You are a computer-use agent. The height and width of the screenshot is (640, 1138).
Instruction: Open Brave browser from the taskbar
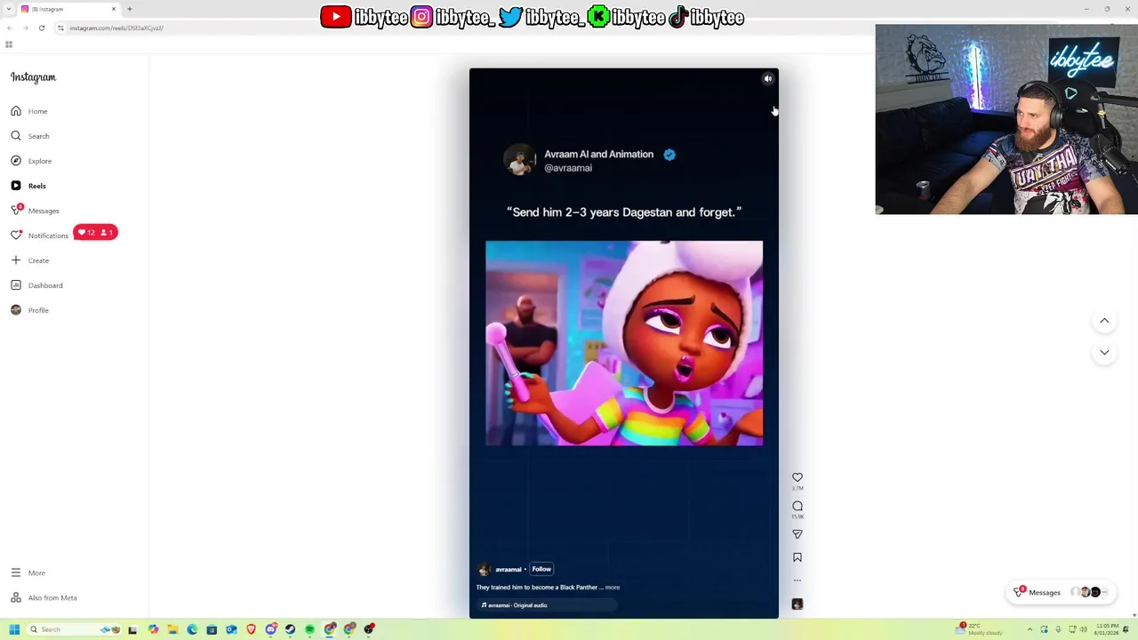251,629
